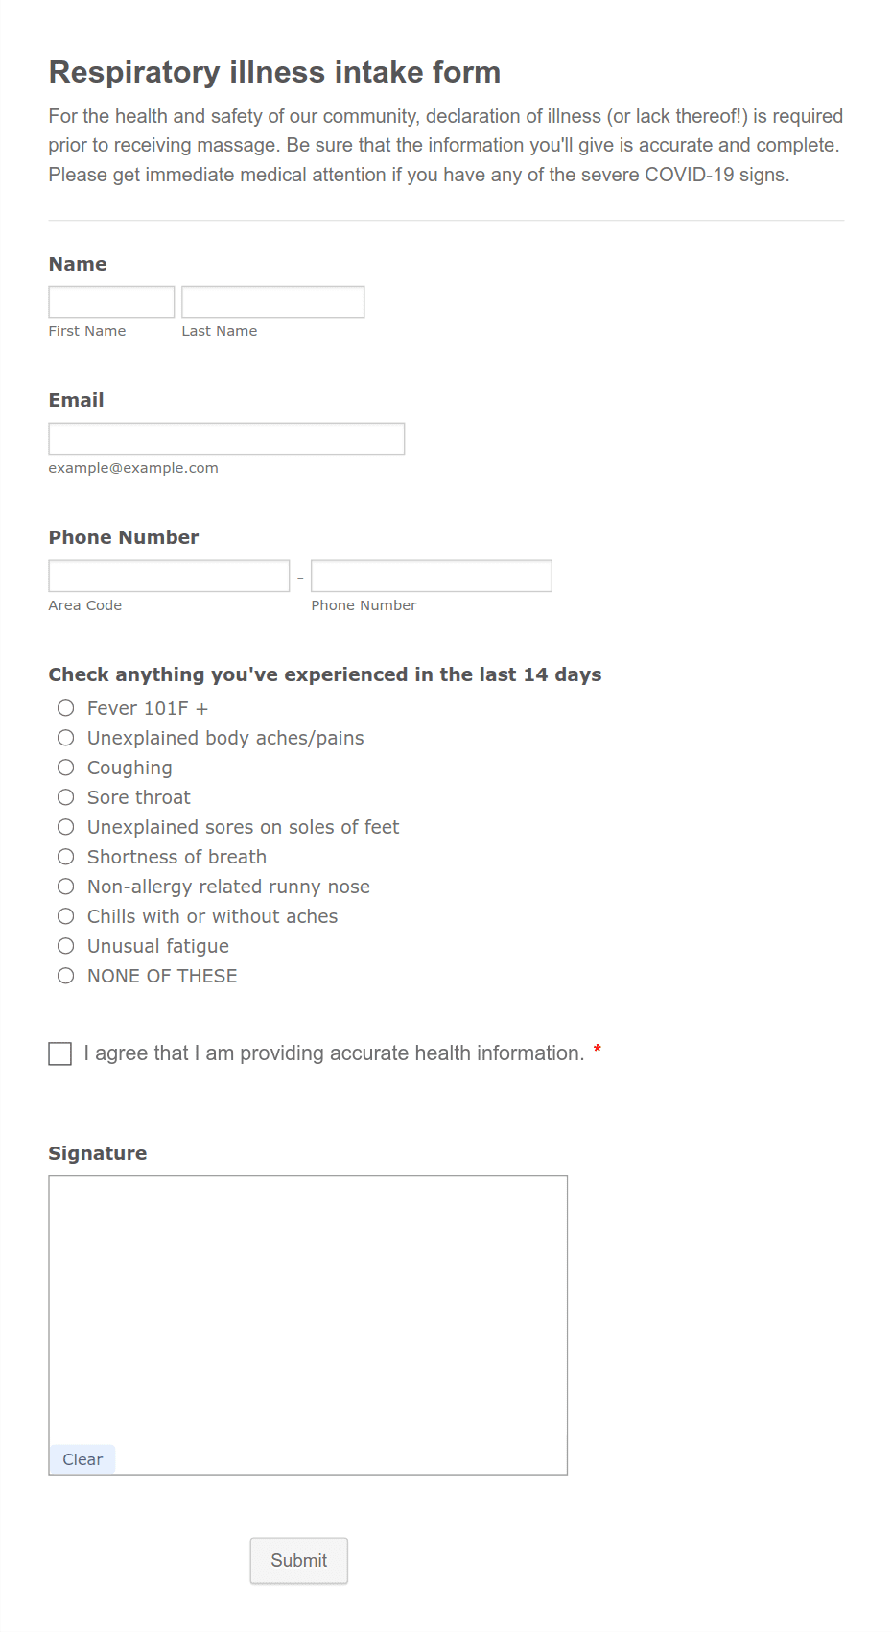Check the accurate health information agreement
Image resolution: width=892 pixels, height=1632 pixels.
[59, 1053]
